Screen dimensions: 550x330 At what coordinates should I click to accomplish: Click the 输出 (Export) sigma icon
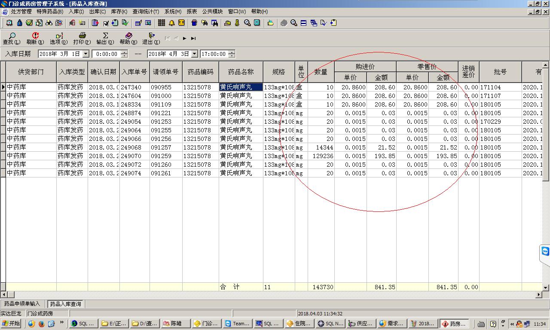pyautogui.click(x=105, y=36)
